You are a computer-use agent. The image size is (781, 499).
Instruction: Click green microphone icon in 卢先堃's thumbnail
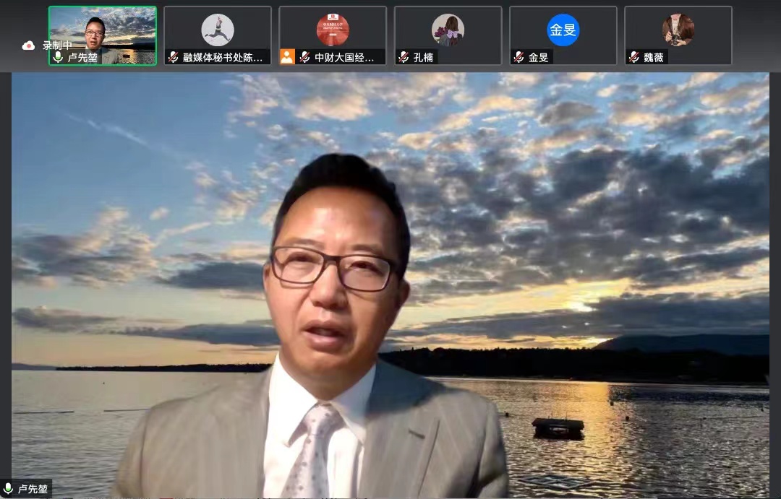(58, 57)
